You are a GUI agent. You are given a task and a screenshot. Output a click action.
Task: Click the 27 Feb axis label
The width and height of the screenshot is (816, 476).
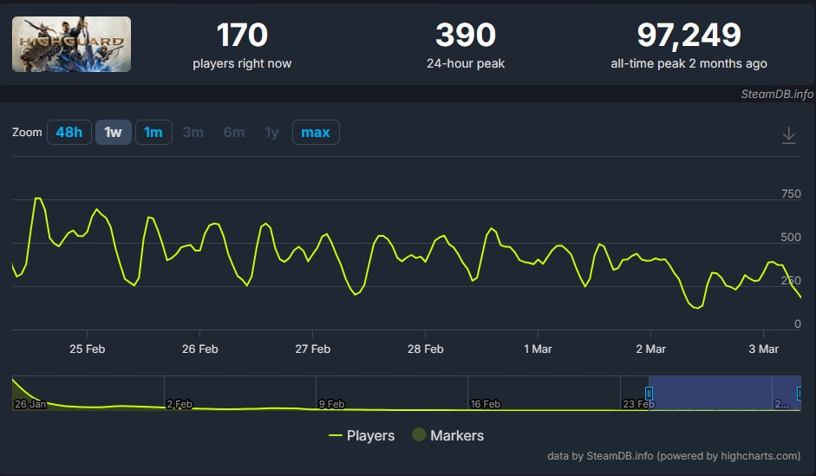(313, 349)
